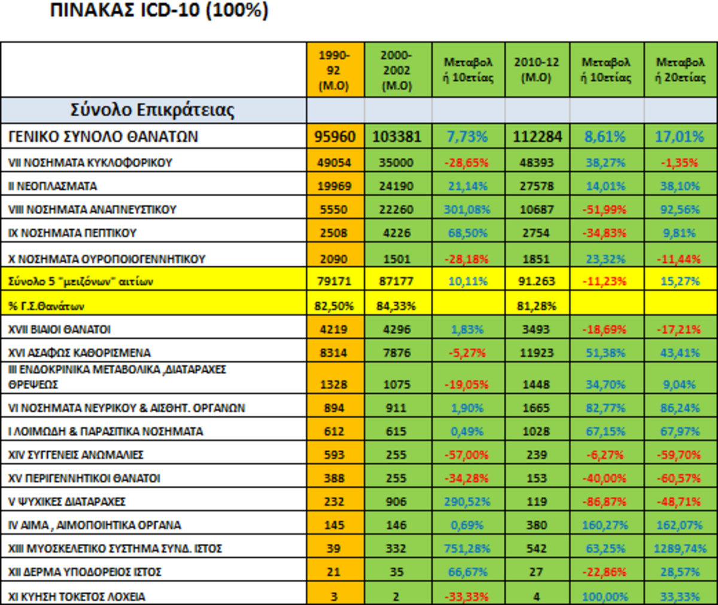Select the orange 95960 total cell
The image size is (718, 605).
[334, 137]
